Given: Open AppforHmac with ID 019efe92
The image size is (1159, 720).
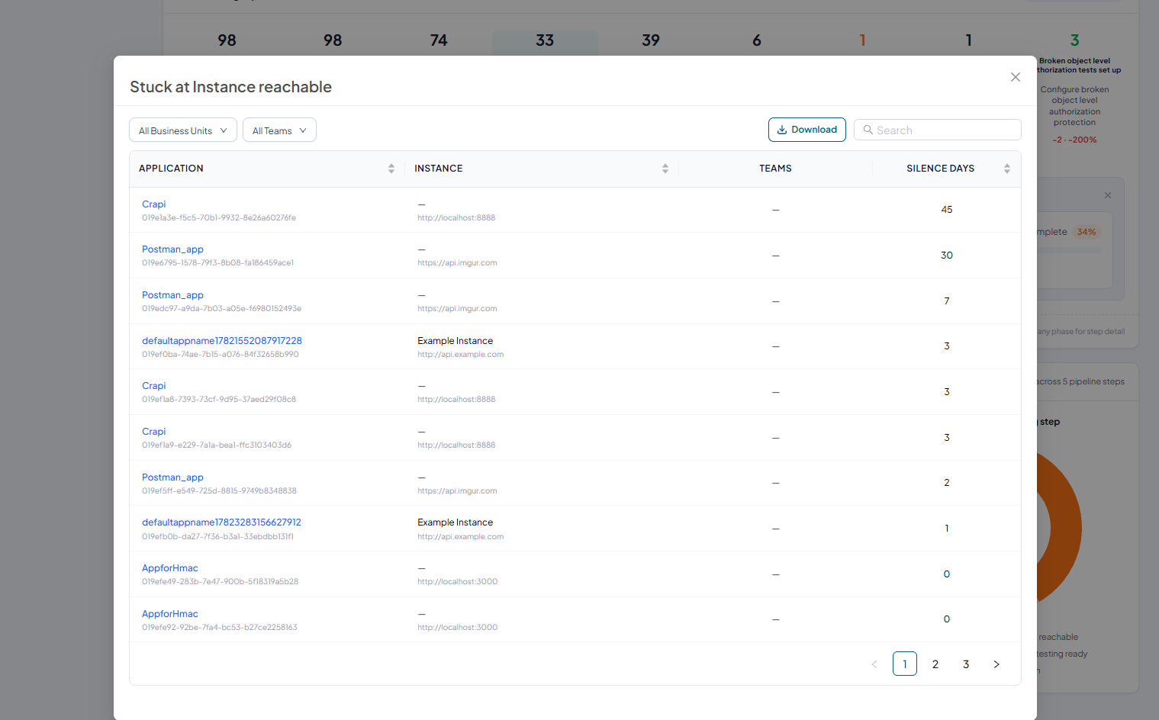Looking at the screenshot, I should [x=170, y=614].
